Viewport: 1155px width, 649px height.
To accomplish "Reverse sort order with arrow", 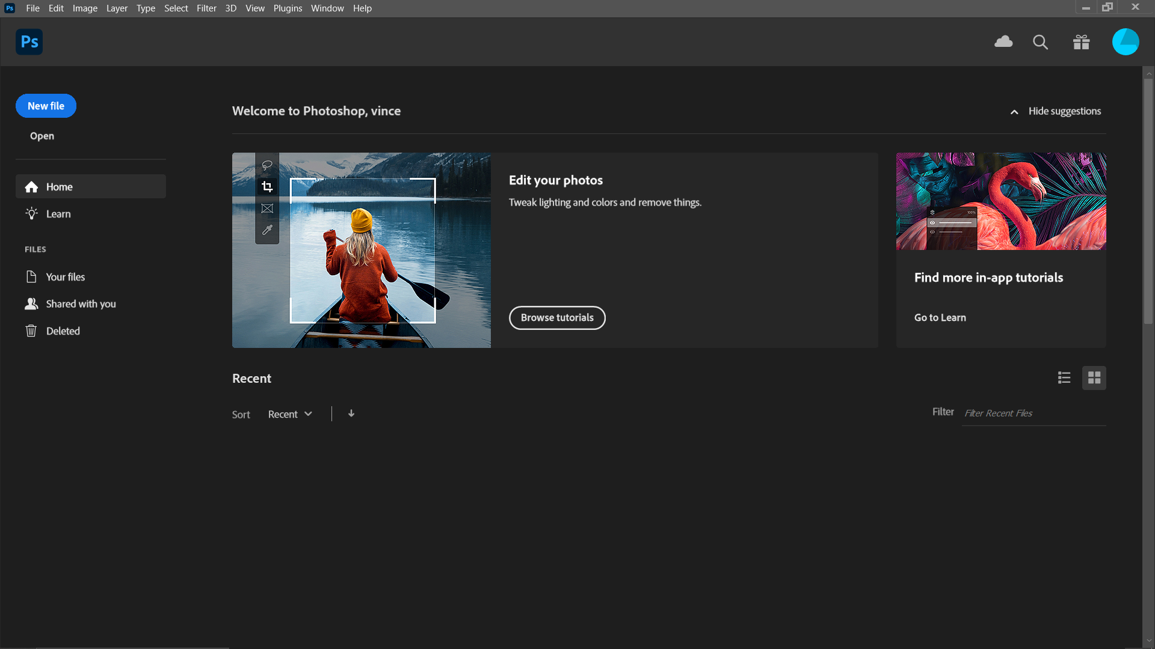I will pyautogui.click(x=351, y=413).
